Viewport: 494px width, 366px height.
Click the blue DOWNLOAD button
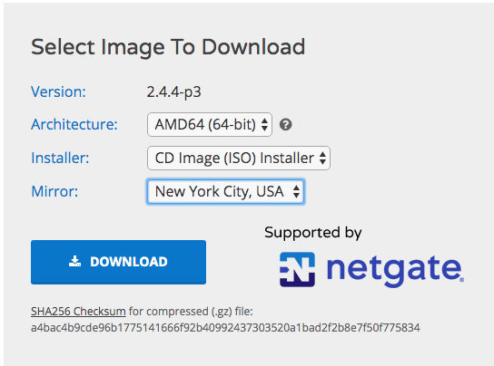(x=118, y=262)
